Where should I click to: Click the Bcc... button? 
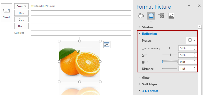coord(21,26)
